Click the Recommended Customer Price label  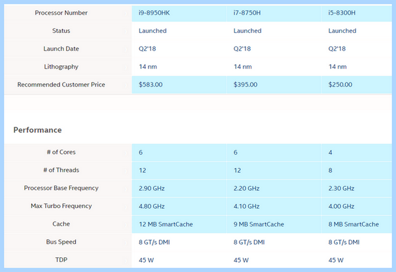pos(61,85)
